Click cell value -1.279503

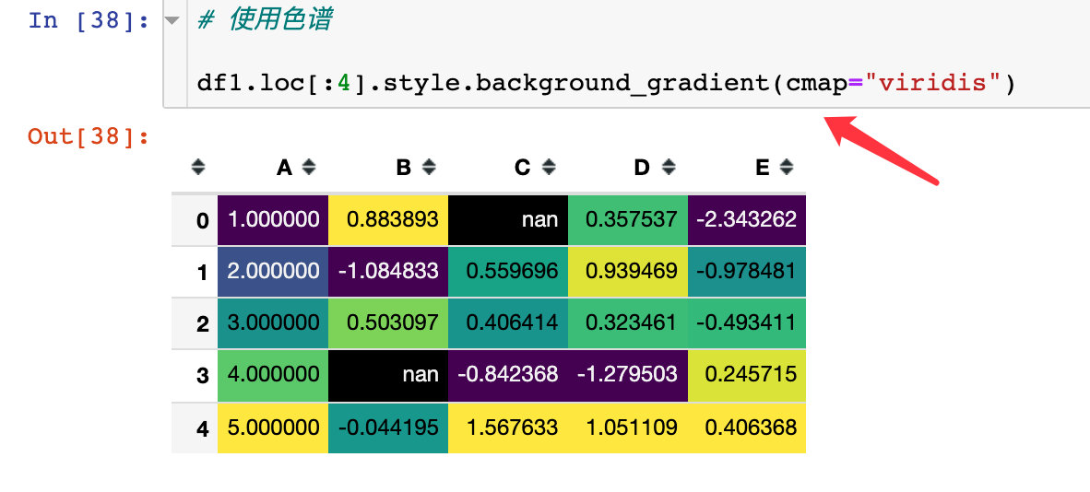(x=628, y=375)
